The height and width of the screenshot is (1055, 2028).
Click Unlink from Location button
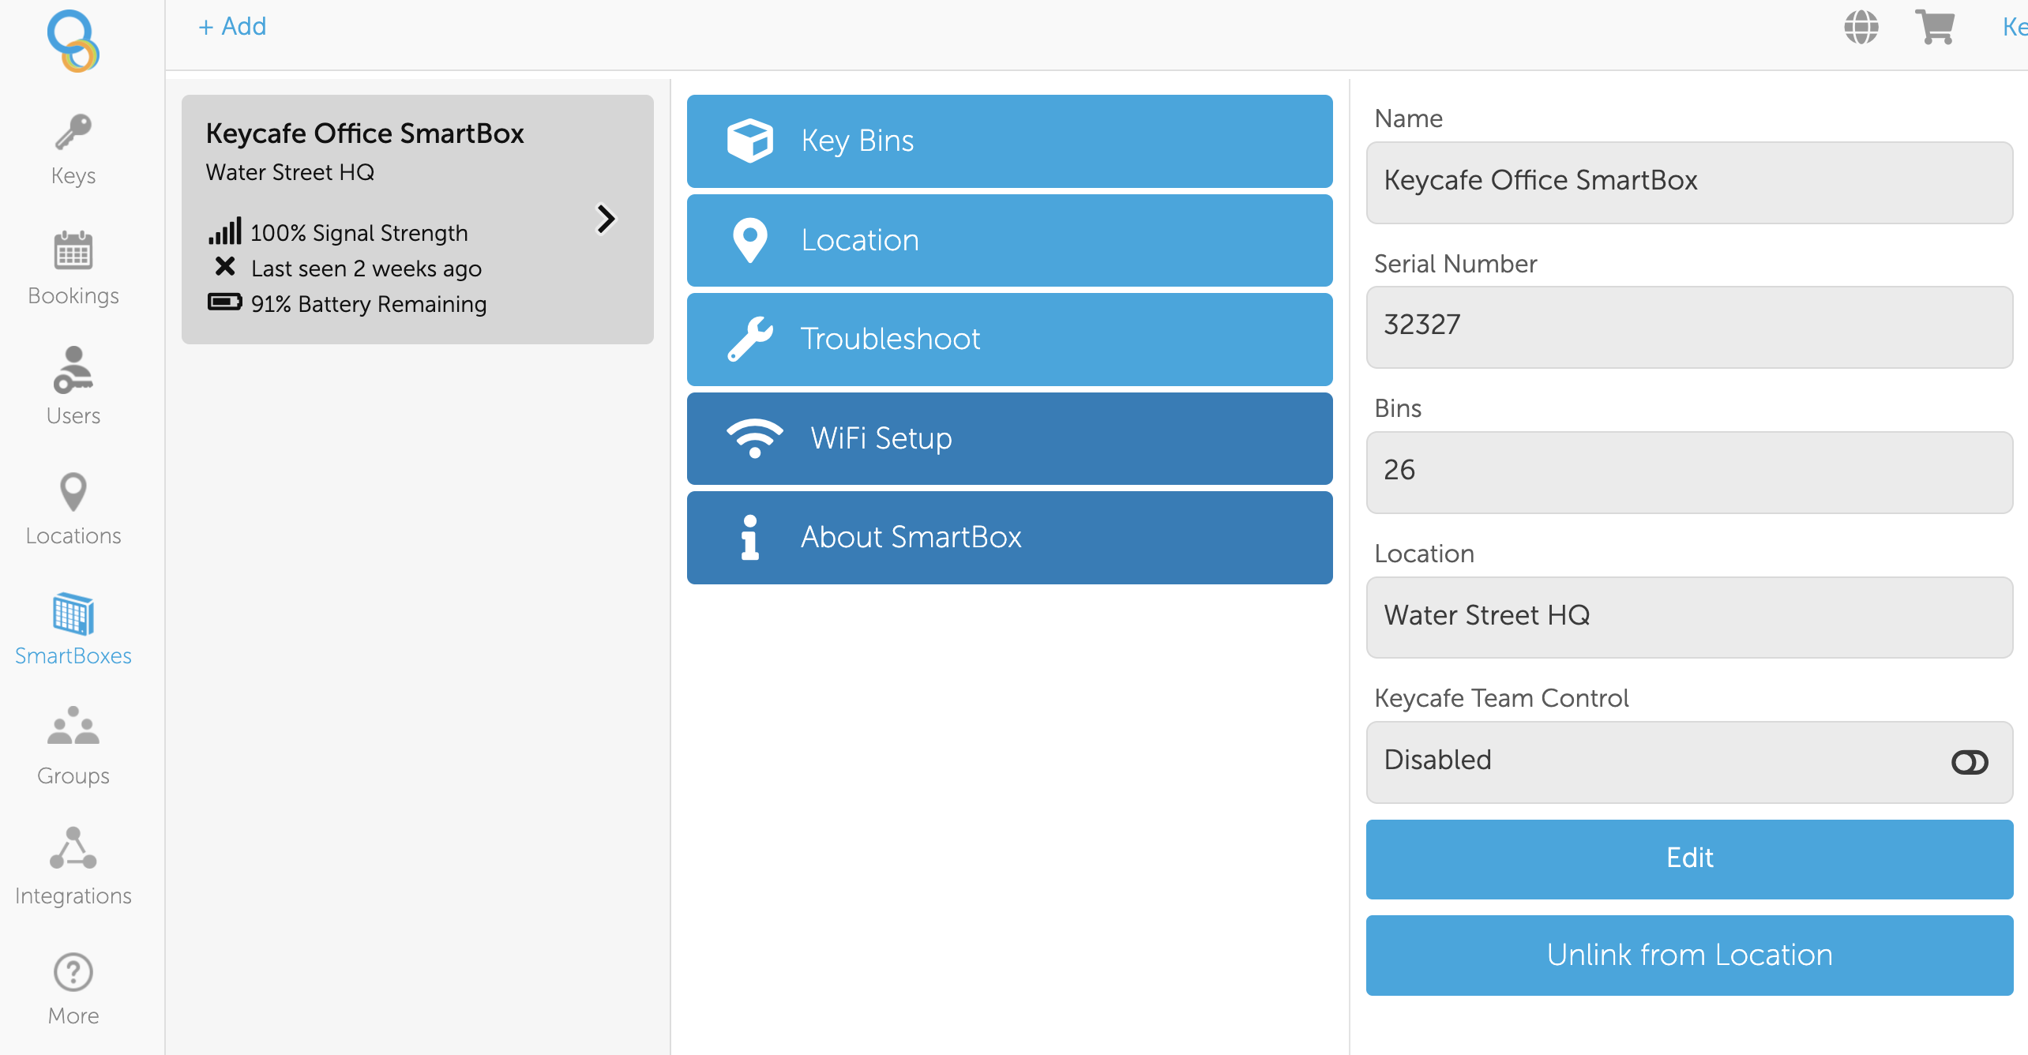click(x=1688, y=956)
